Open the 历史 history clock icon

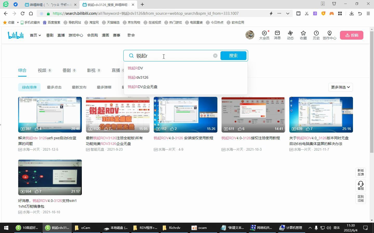[x=316, y=35]
